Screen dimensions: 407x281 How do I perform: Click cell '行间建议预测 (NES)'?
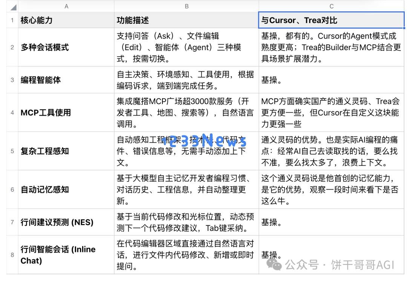[66, 222]
